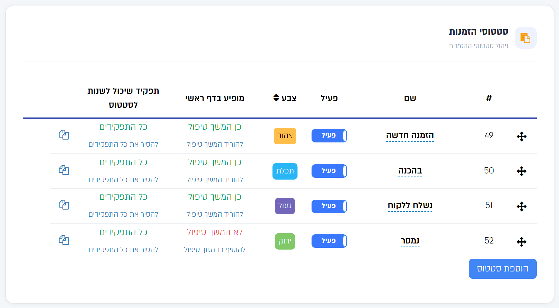Click כן המשך טיפול in בהכנה row

click(x=215, y=162)
